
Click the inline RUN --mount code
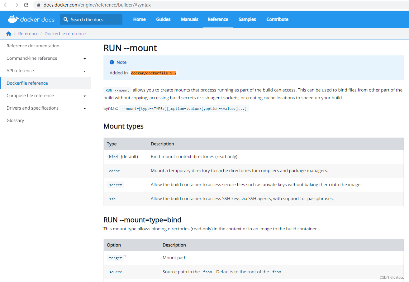(117, 90)
